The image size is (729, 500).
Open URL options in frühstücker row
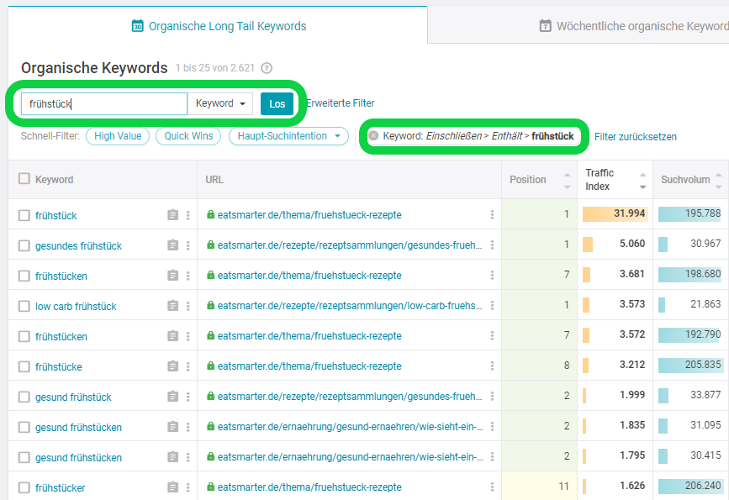tap(492, 487)
